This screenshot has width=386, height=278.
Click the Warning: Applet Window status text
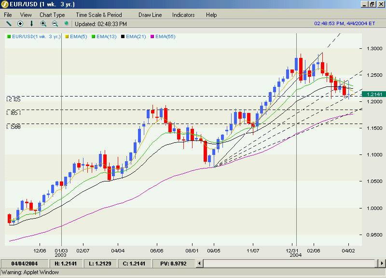30,272
